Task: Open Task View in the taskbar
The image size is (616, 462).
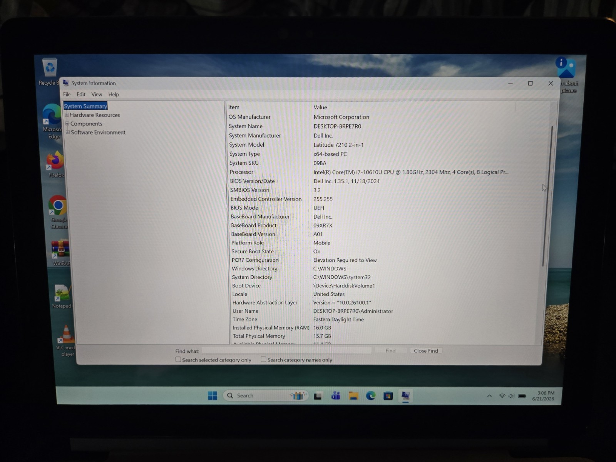Action: 318,396
